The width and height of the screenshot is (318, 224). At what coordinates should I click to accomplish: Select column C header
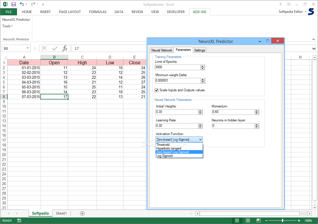82,57
